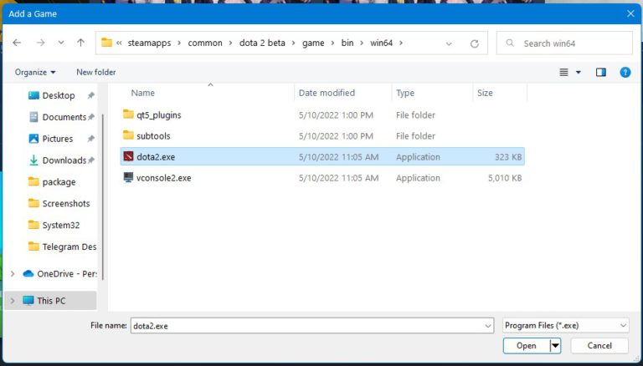This screenshot has width=643, height=366.
Task: Open recent locations chevron next to forward arrow
Action: click(60, 43)
